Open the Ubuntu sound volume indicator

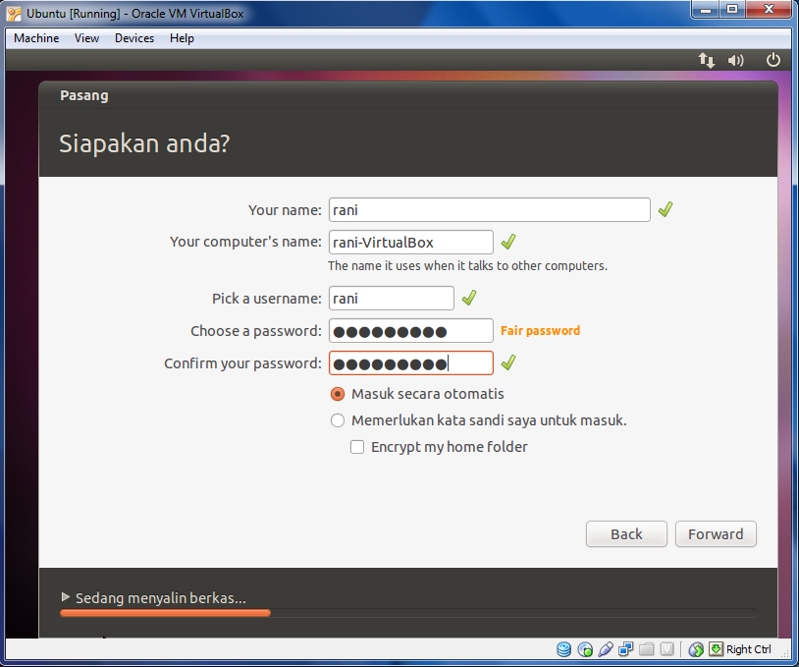click(736, 61)
